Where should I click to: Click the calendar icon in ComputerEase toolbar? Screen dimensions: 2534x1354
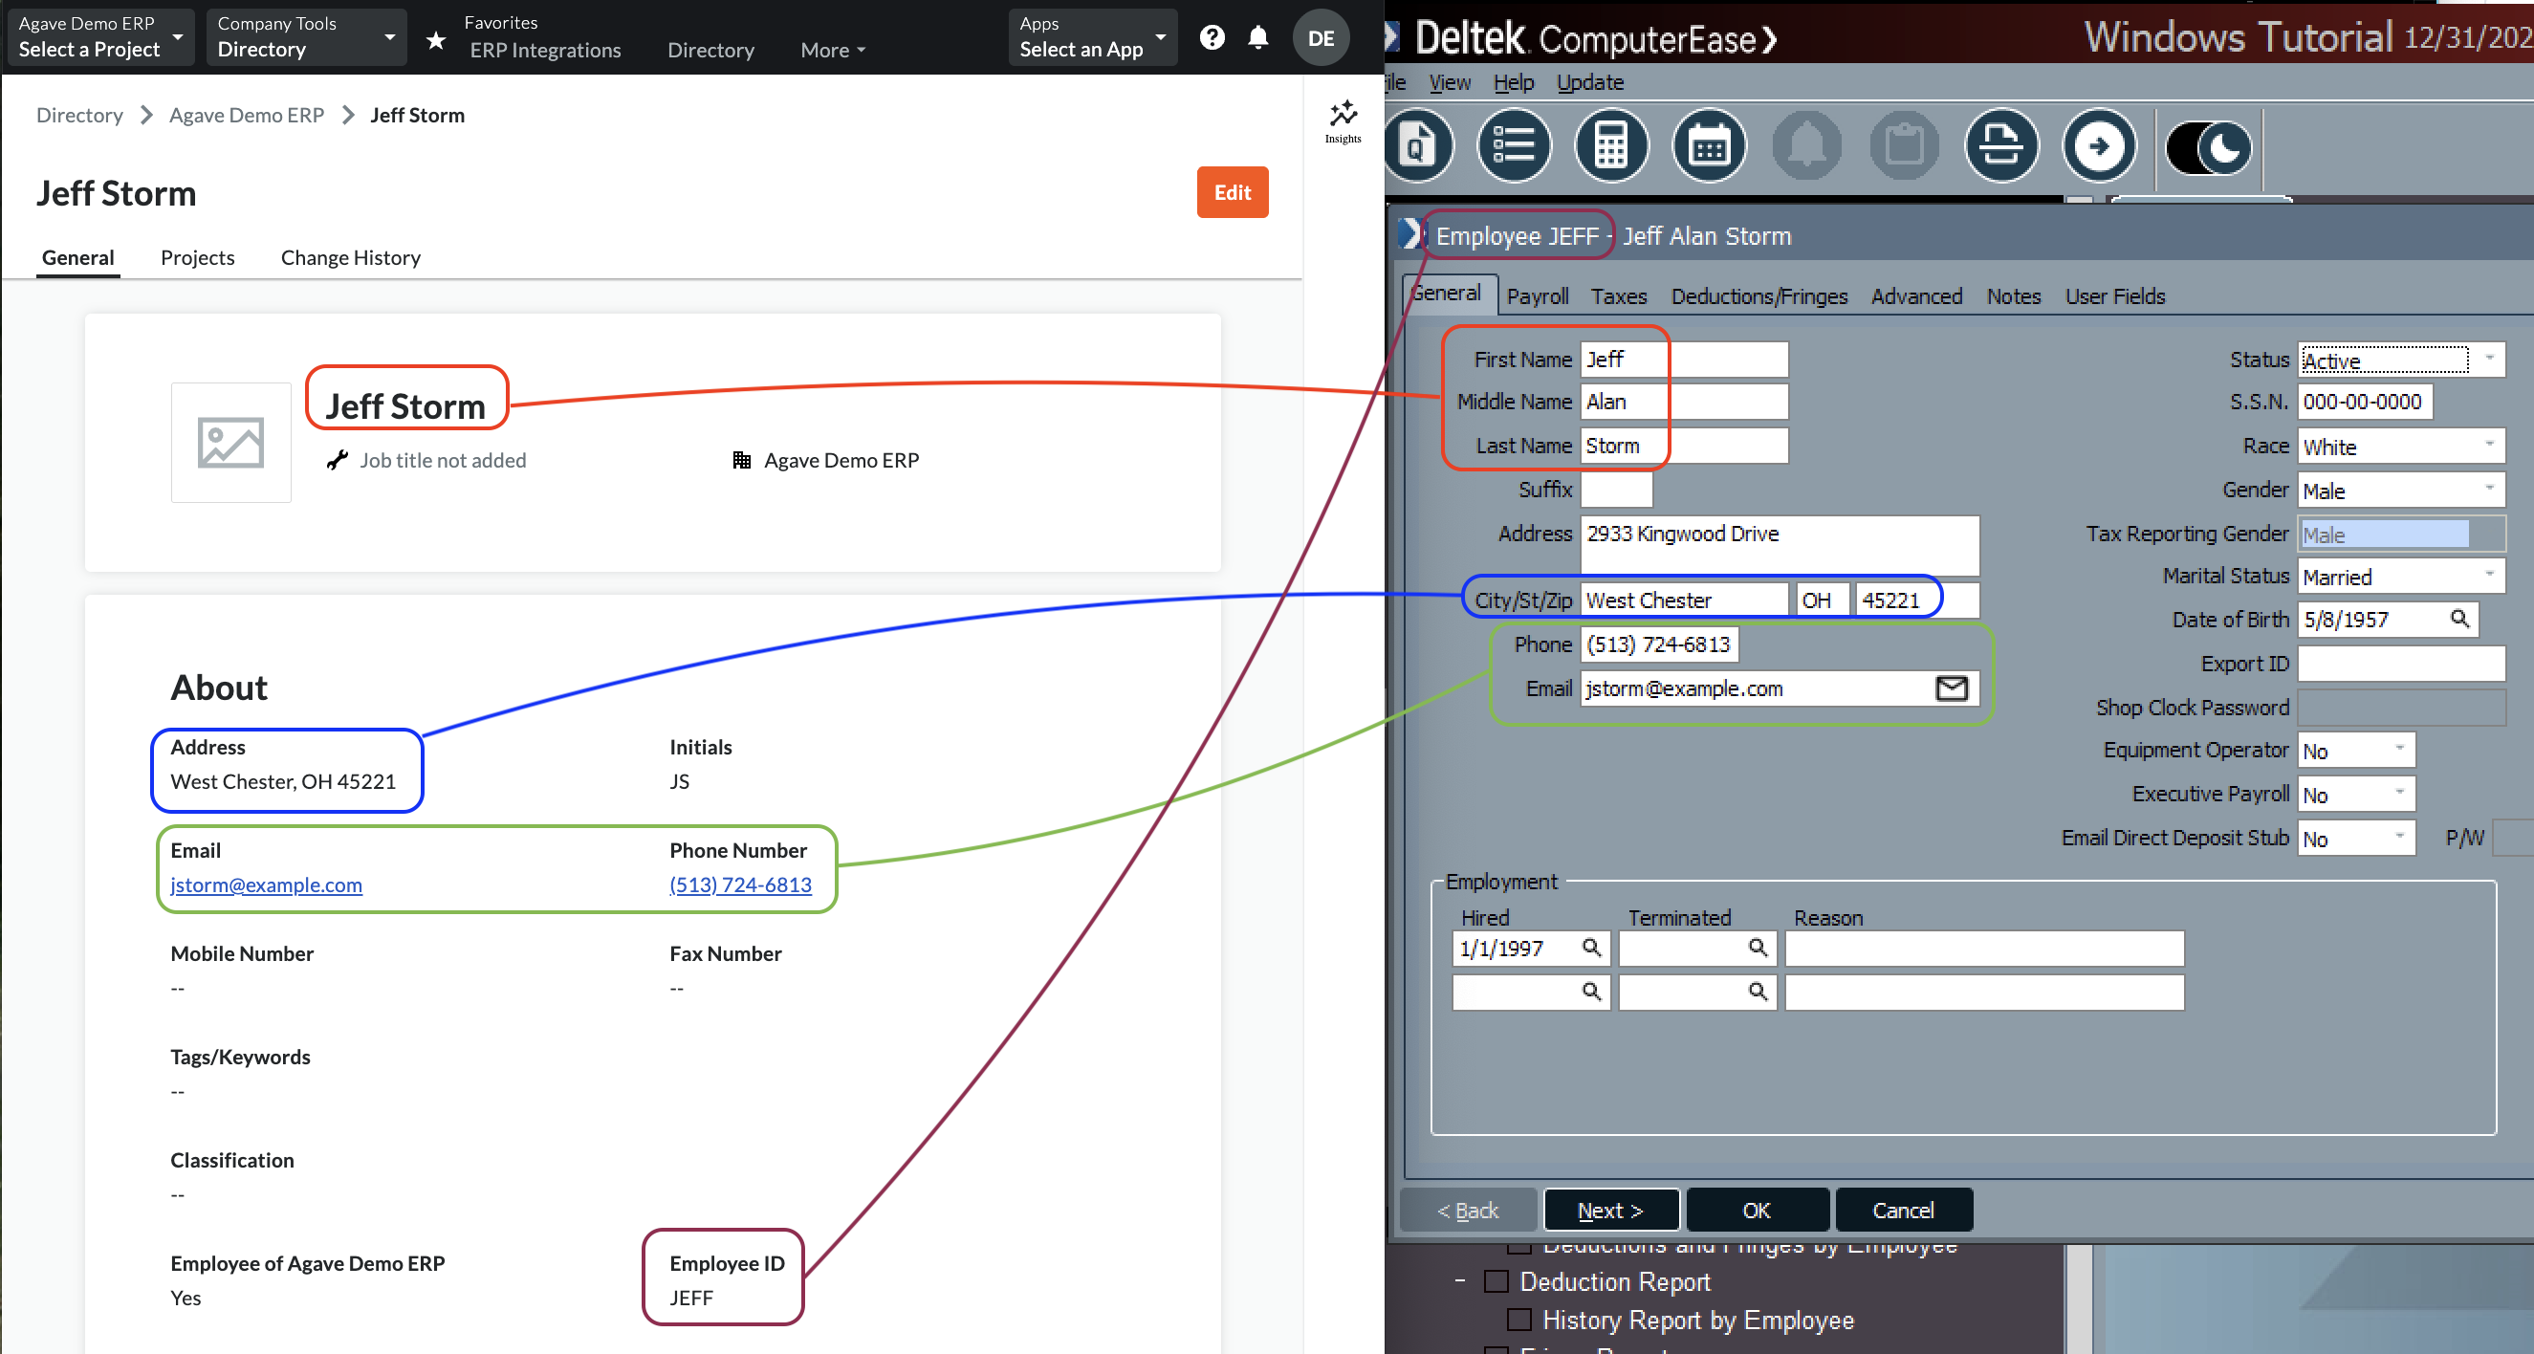coord(1709,144)
